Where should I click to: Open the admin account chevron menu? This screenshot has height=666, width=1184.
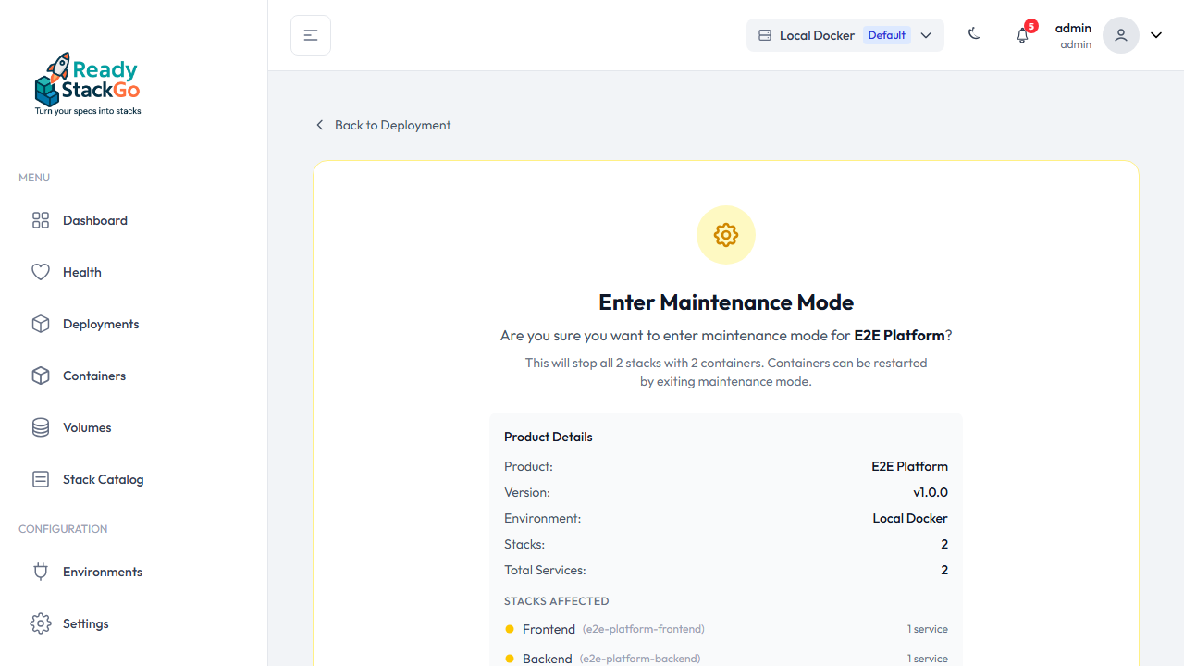coord(1155,34)
